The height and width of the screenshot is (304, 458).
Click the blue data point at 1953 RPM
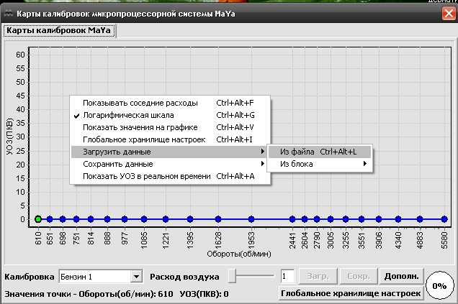click(251, 219)
